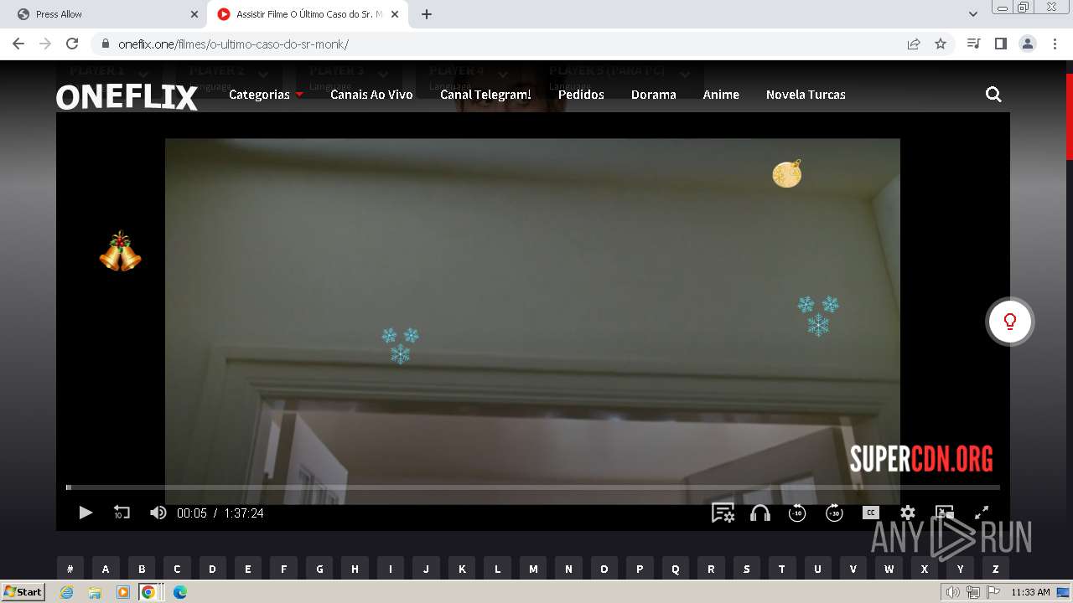
Task: Enter fullscreen mode
Action: coord(982,513)
